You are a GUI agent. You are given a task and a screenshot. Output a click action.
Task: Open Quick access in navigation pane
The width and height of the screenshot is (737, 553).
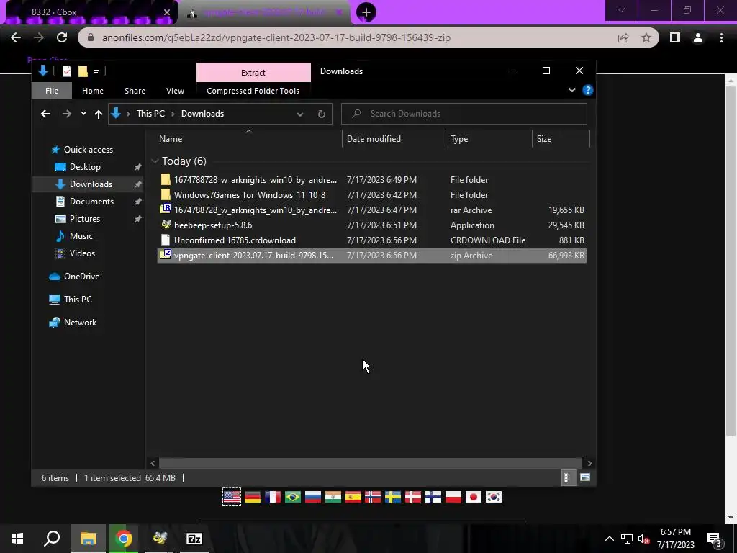pos(89,150)
